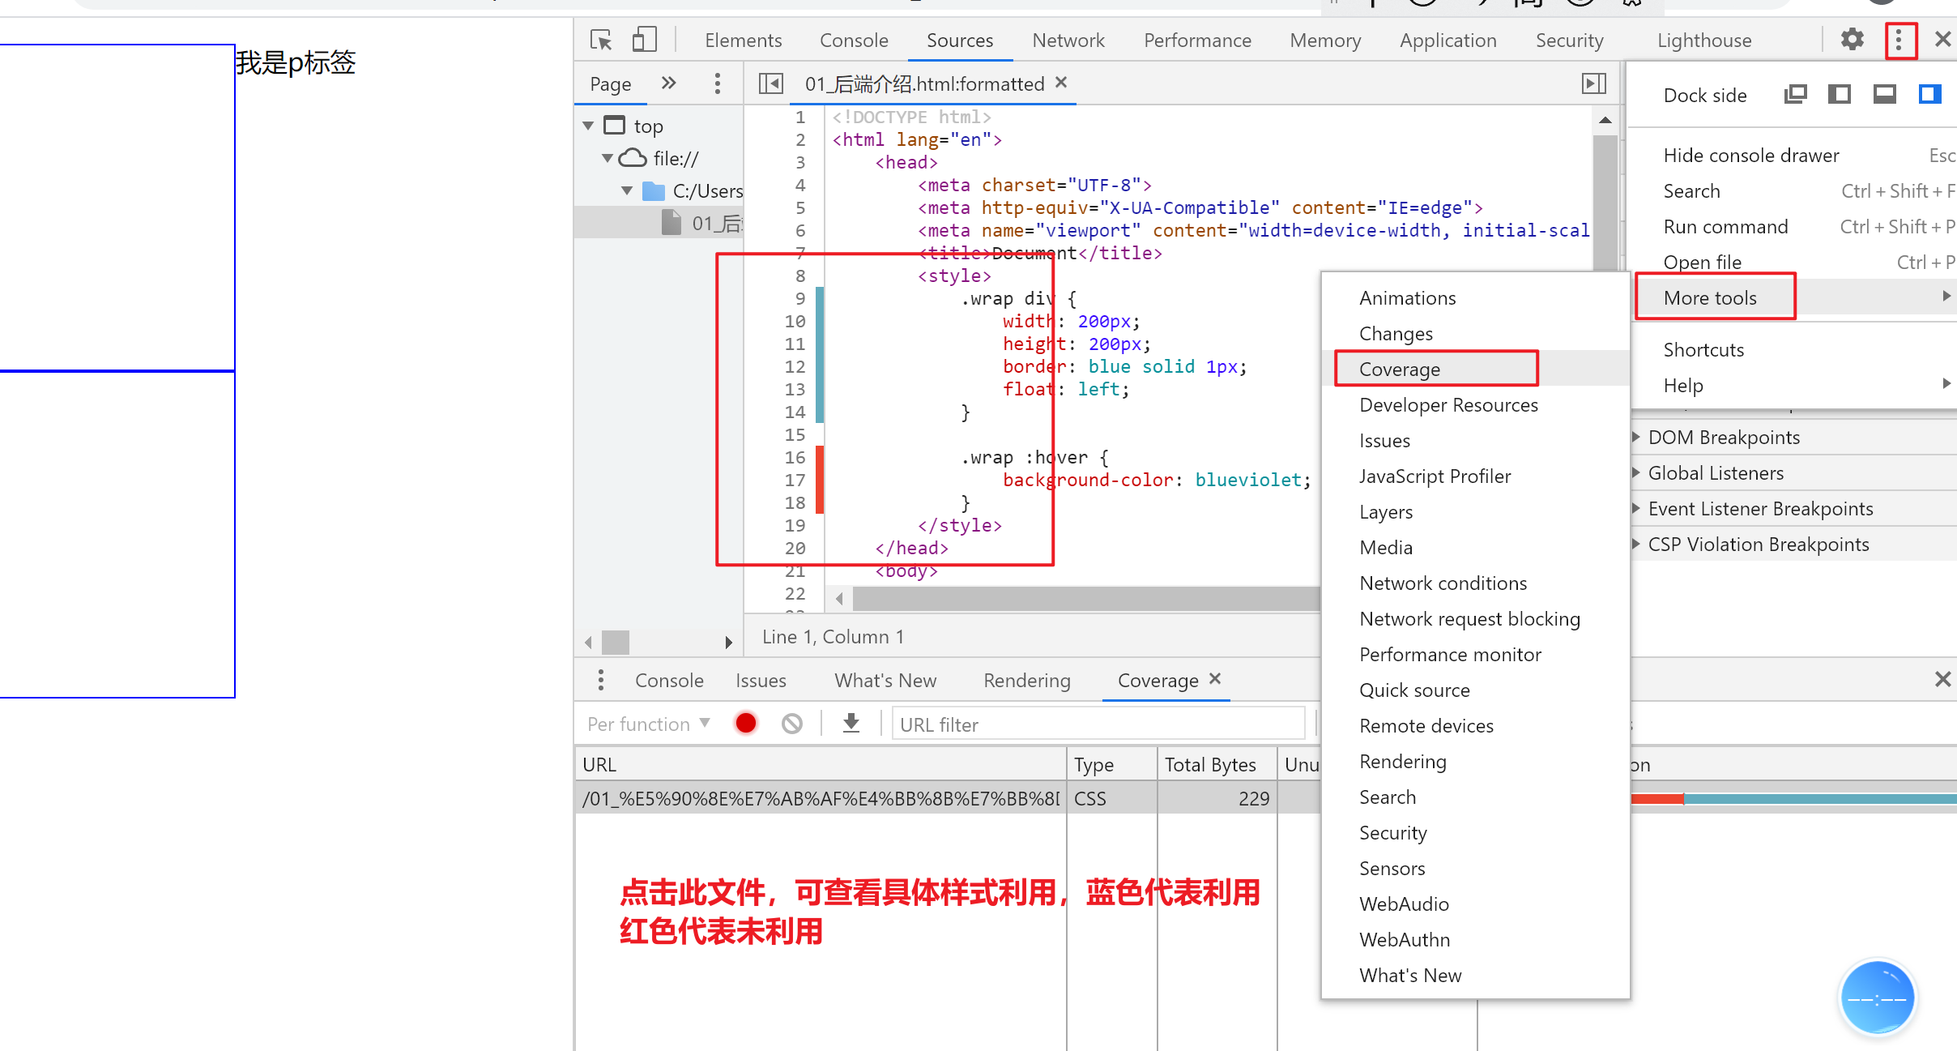Image resolution: width=1957 pixels, height=1051 pixels.
Task: Click the customize DevTools three-dot menu
Action: coord(1899,40)
